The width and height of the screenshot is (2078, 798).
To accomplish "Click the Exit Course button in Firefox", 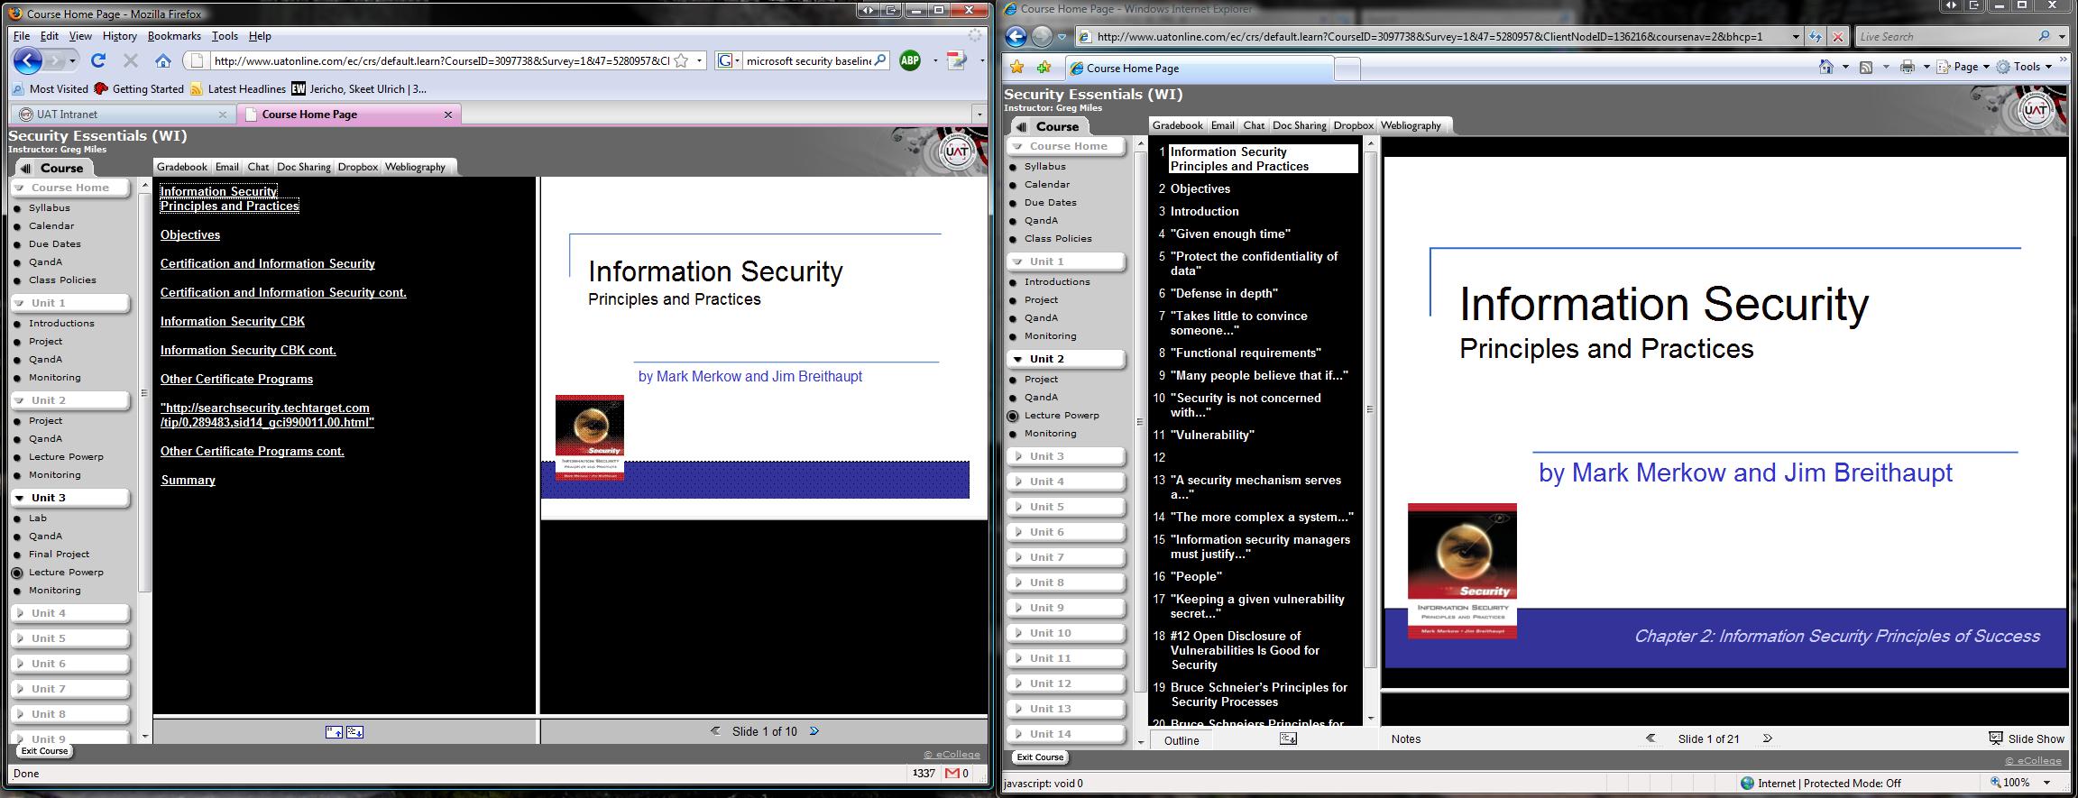I will click(44, 750).
